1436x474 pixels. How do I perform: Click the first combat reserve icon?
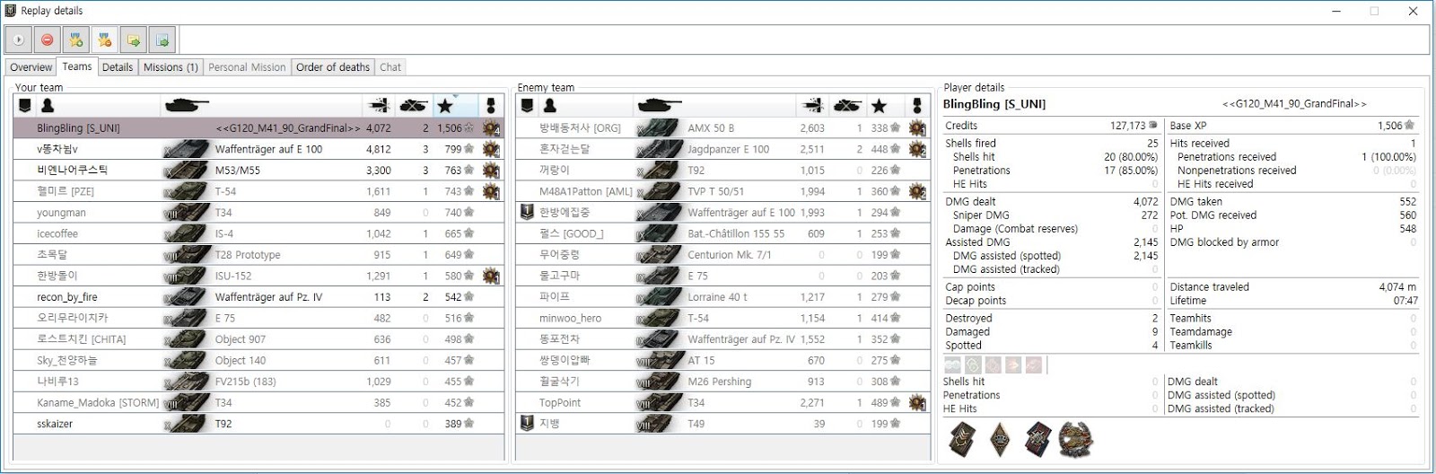point(953,364)
